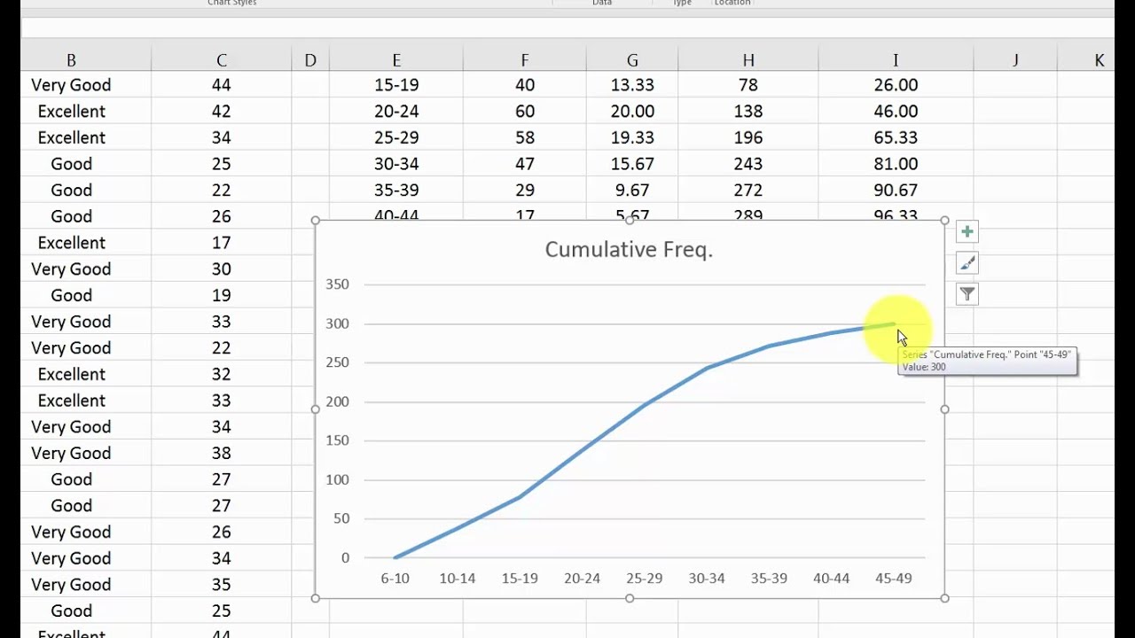Select cell with frequency 60

point(525,112)
